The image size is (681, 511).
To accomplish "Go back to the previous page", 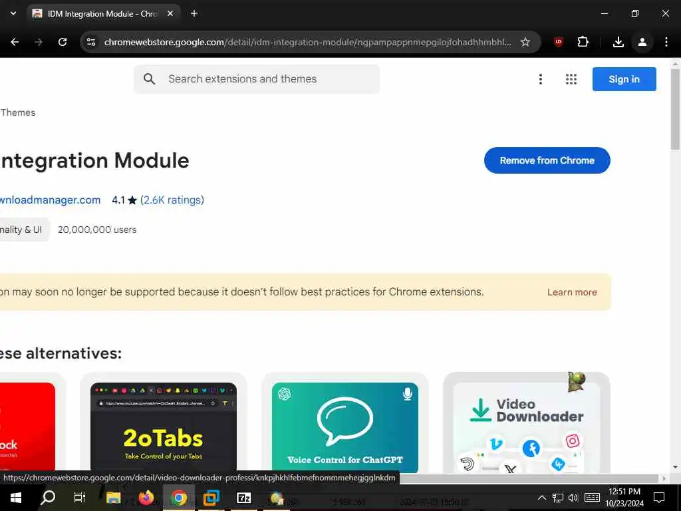I will coord(15,42).
